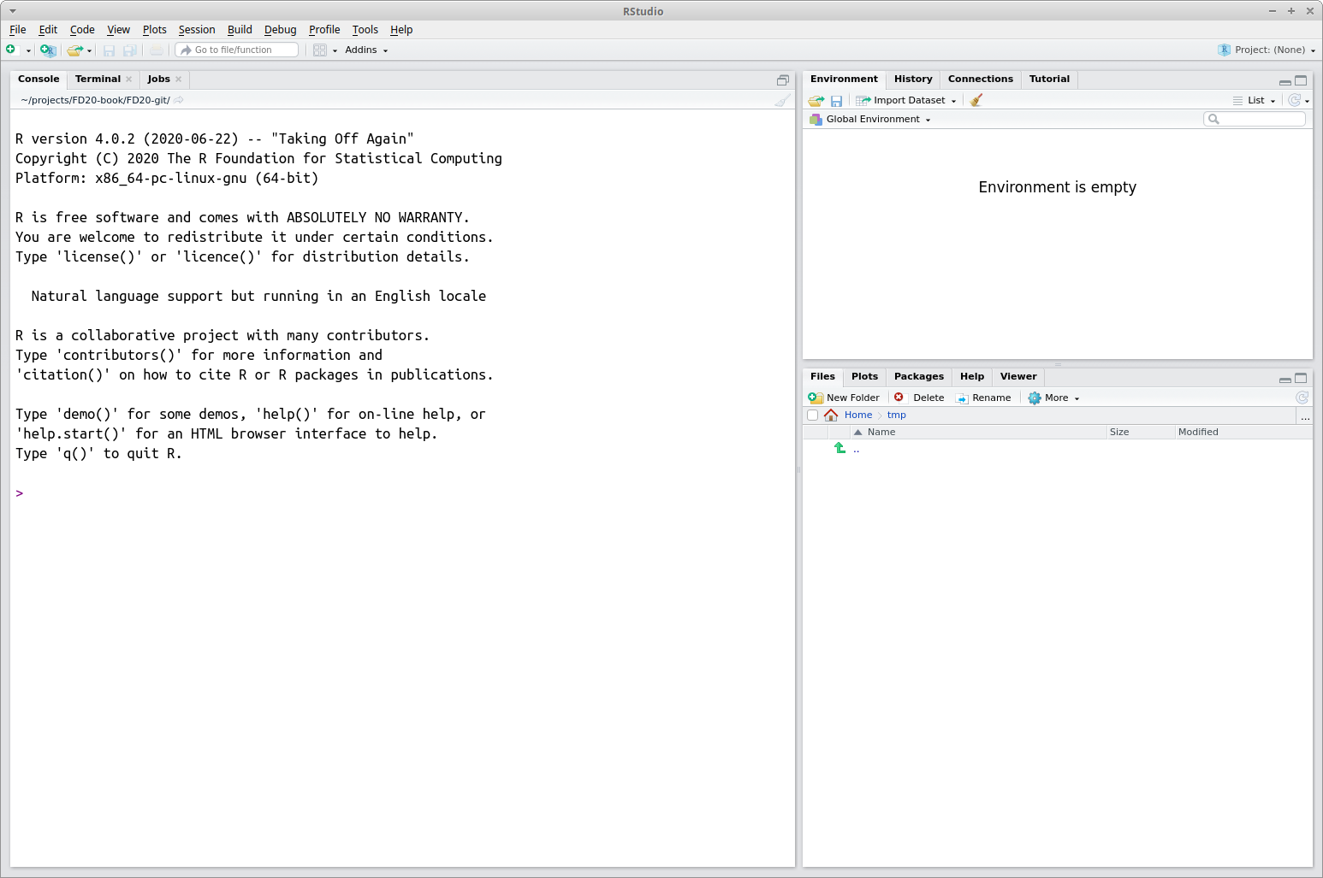Open the Debug menu
The height and width of the screenshot is (878, 1323).
(280, 29)
